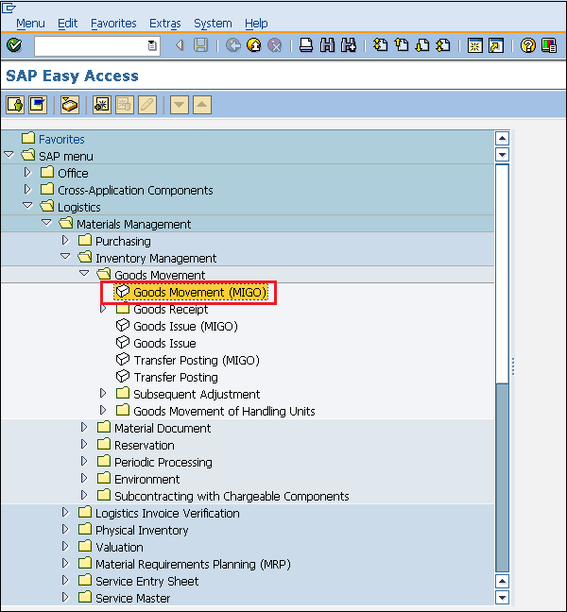Image resolution: width=567 pixels, height=612 pixels.
Task: Open the Edit menu
Action: click(x=67, y=24)
